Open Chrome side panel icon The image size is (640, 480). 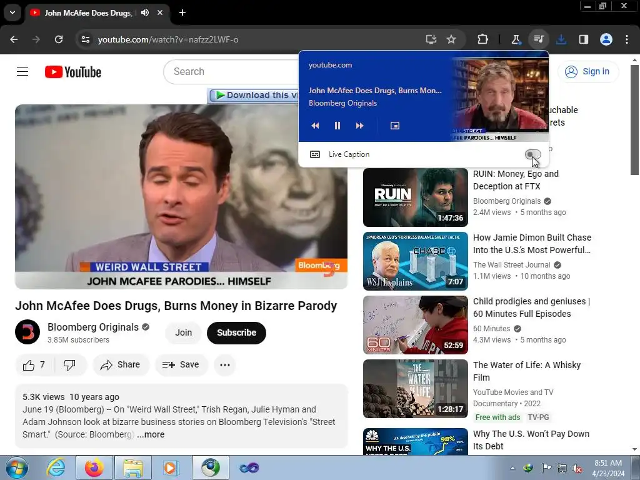click(x=584, y=39)
